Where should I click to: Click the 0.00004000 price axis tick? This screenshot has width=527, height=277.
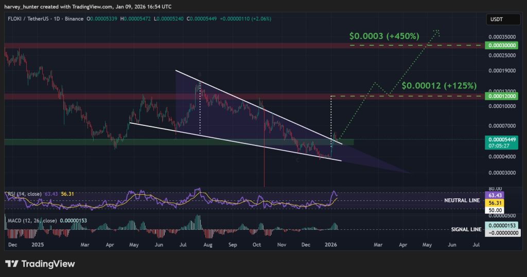502,157
